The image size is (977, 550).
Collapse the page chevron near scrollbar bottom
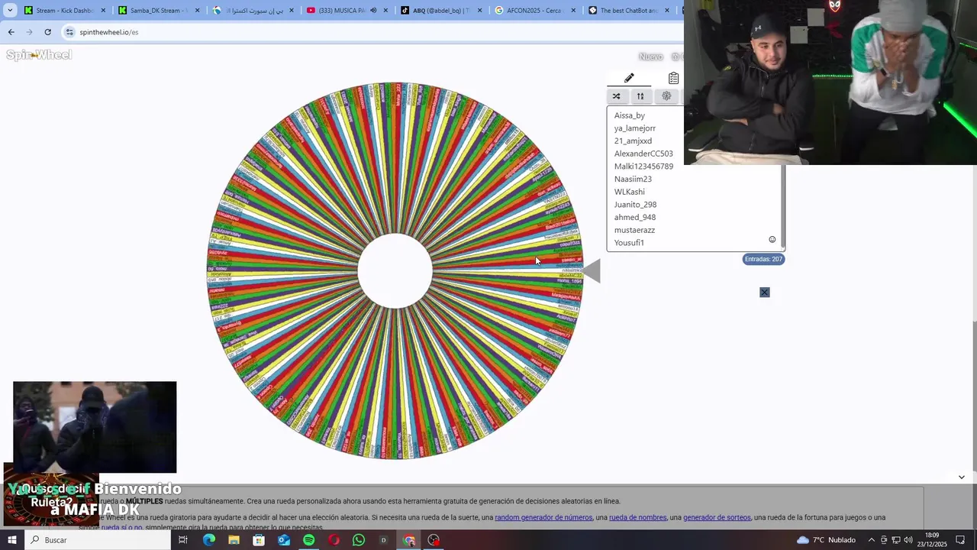(x=961, y=477)
